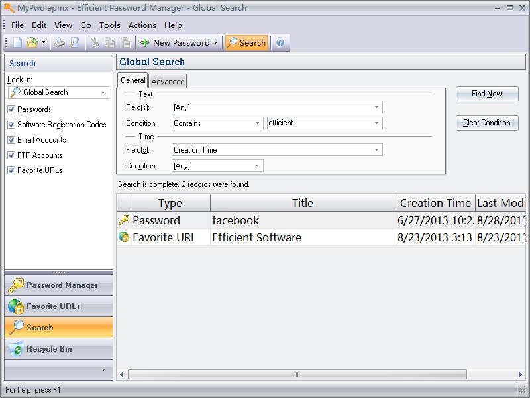This screenshot has height=398, width=530.
Task: Click the print icon in toolbar
Action: pos(60,43)
